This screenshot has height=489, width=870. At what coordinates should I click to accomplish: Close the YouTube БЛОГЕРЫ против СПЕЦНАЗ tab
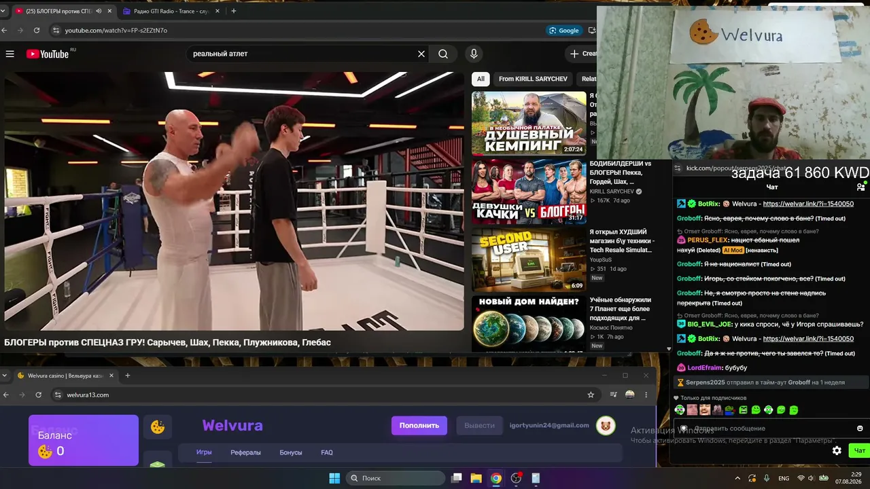click(x=109, y=11)
